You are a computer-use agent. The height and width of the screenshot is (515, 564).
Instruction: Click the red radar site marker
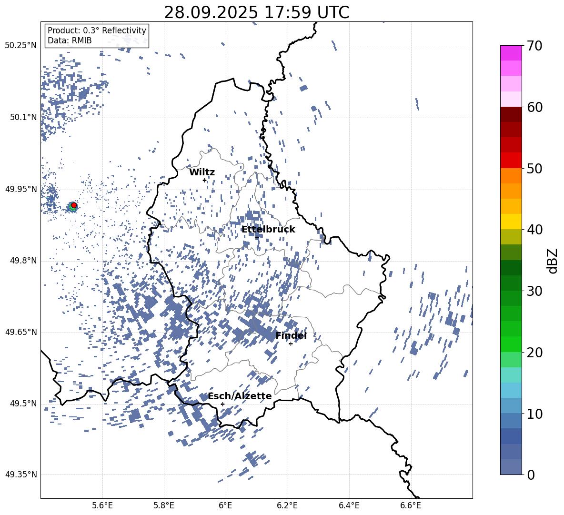click(74, 205)
